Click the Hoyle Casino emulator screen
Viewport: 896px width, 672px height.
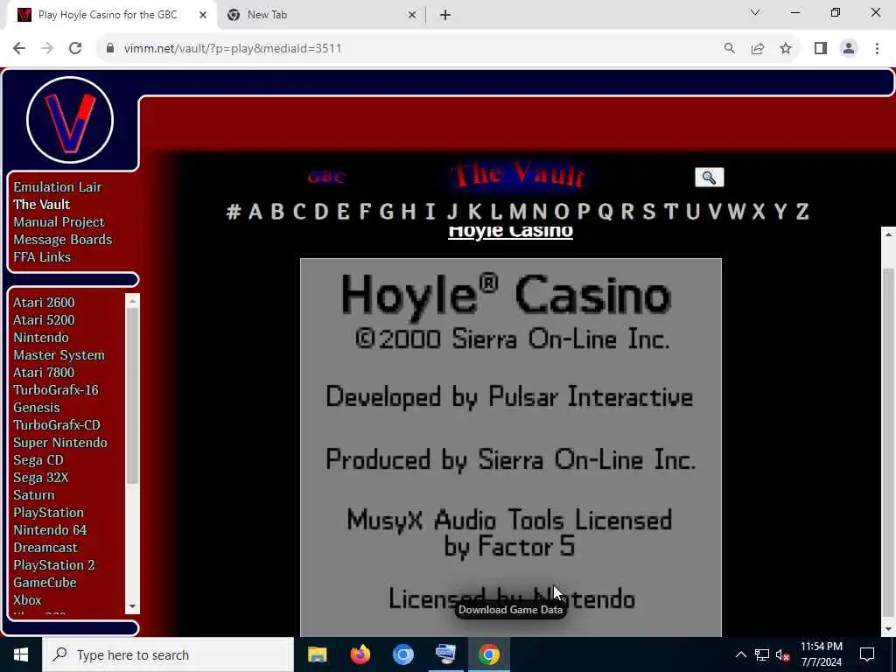[x=511, y=447]
